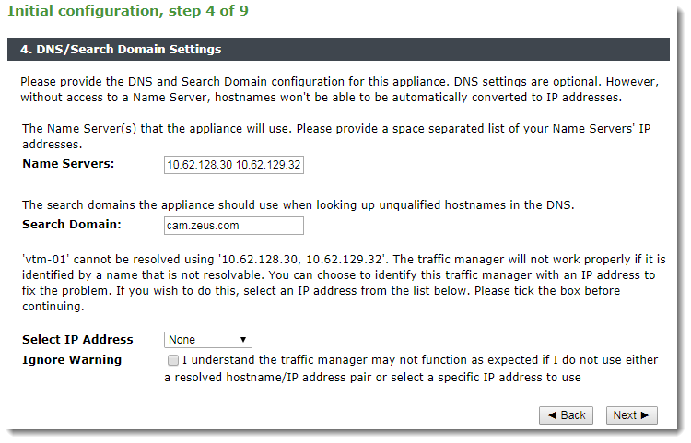This screenshot has height=443, width=691.
Task: Tick the Ignore Warning checkbox
Action: coord(173,360)
